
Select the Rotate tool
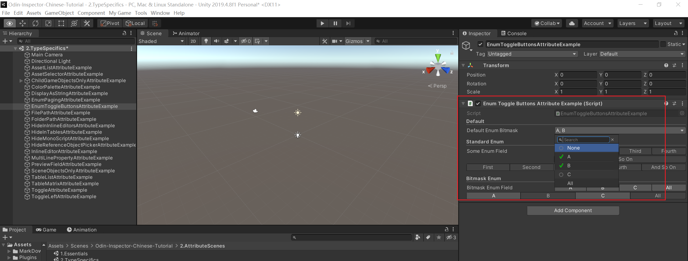[35, 23]
